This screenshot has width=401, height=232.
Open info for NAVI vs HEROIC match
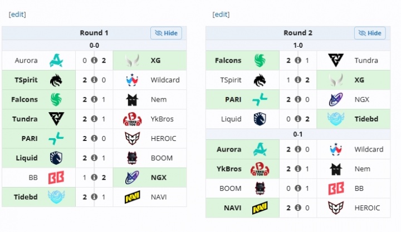tap(298, 208)
